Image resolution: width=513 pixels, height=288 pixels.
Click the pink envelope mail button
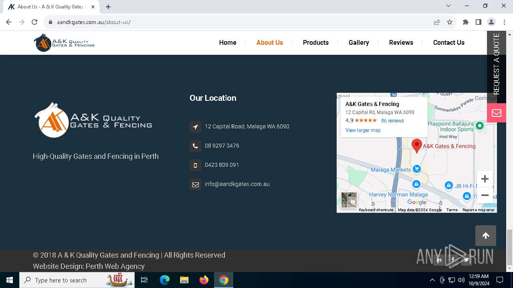497,113
